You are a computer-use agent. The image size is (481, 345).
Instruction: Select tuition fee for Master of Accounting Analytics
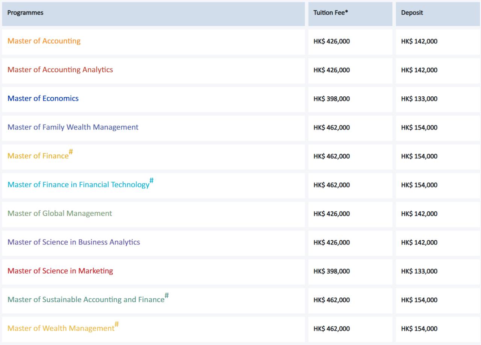tap(331, 70)
